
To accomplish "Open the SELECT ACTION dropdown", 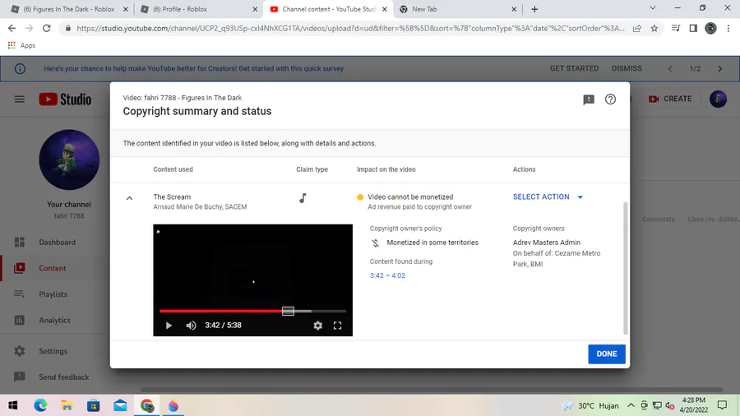I will tap(548, 196).
